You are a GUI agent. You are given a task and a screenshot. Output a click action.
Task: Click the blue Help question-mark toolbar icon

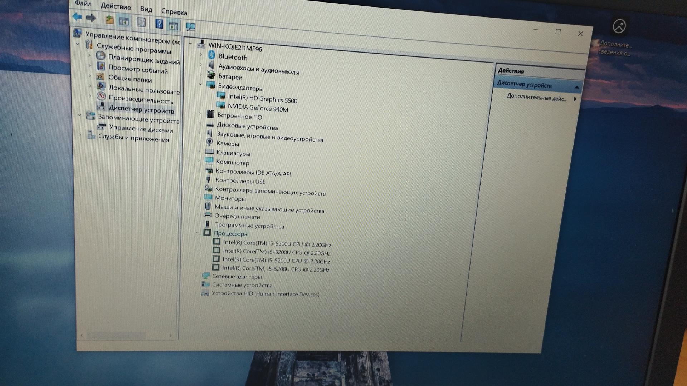pyautogui.click(x=159, y=24)
